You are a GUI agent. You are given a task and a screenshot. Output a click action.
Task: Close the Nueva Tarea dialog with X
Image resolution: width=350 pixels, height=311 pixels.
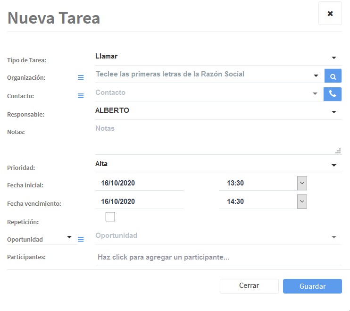(x=330, y=14)
